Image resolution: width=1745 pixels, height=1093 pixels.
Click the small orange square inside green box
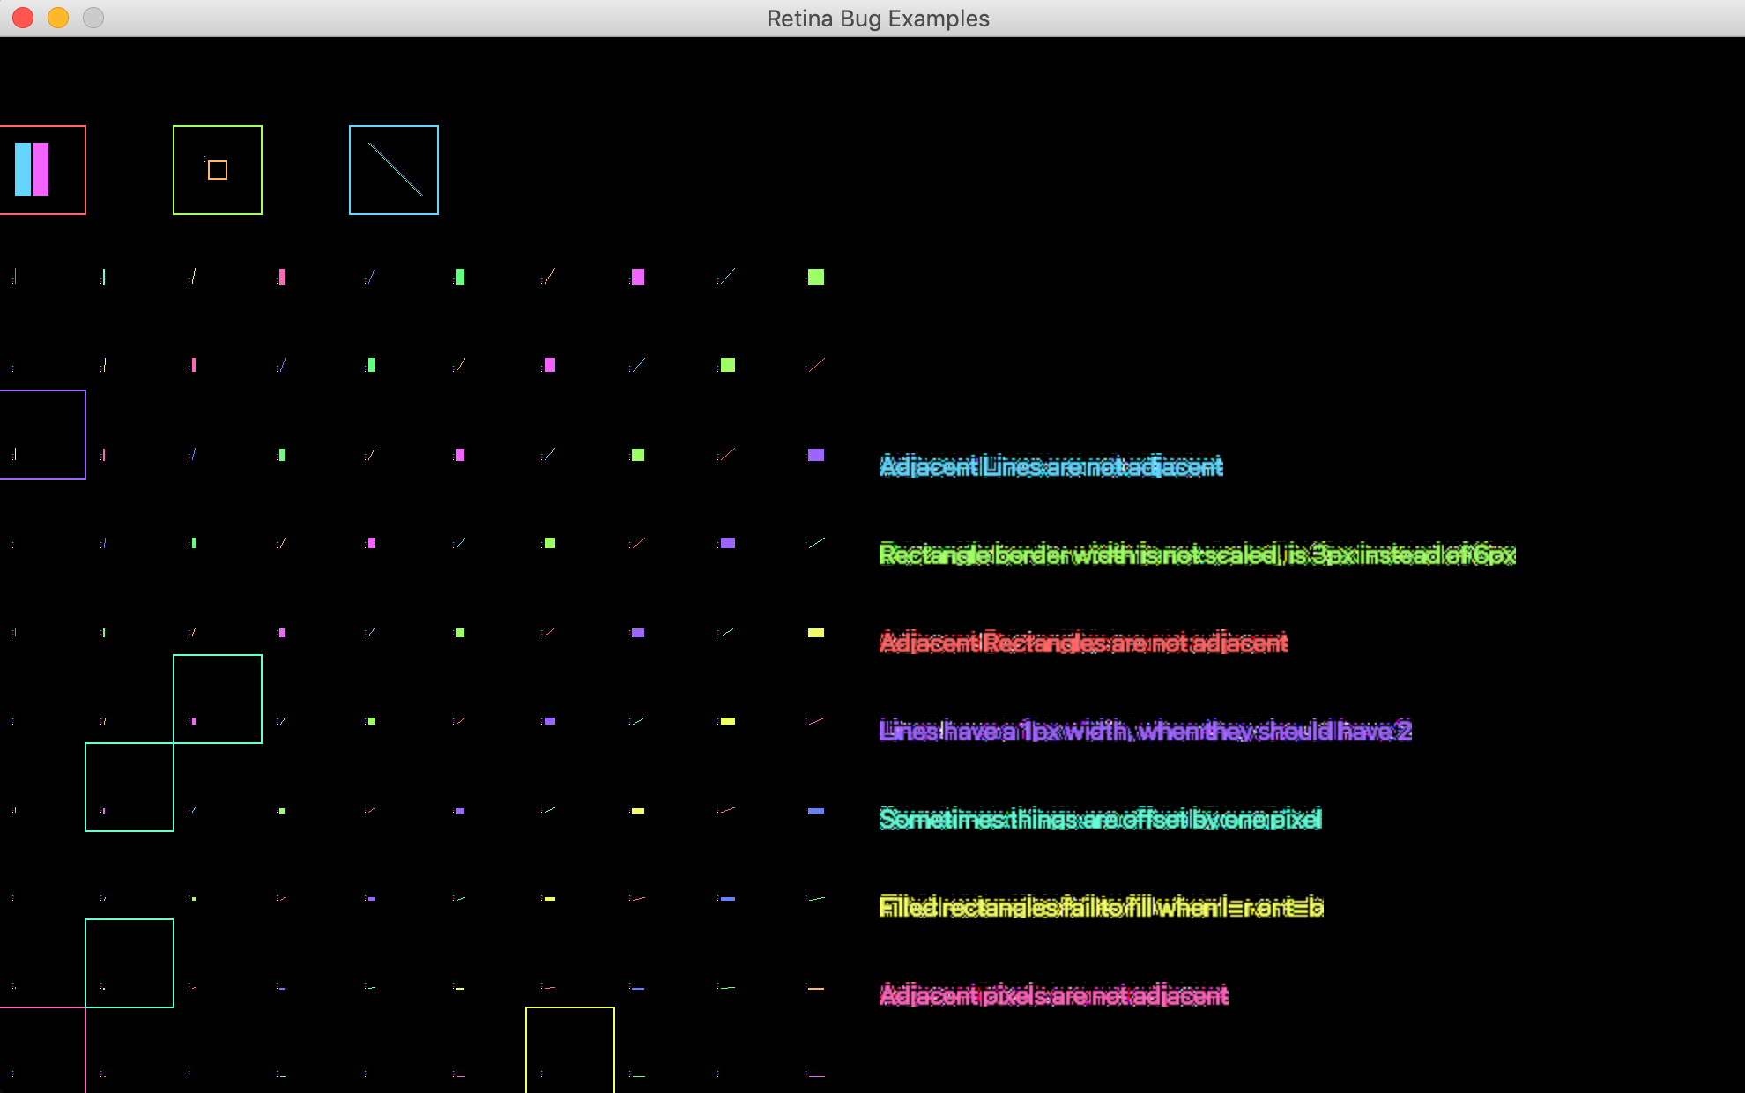218,169
